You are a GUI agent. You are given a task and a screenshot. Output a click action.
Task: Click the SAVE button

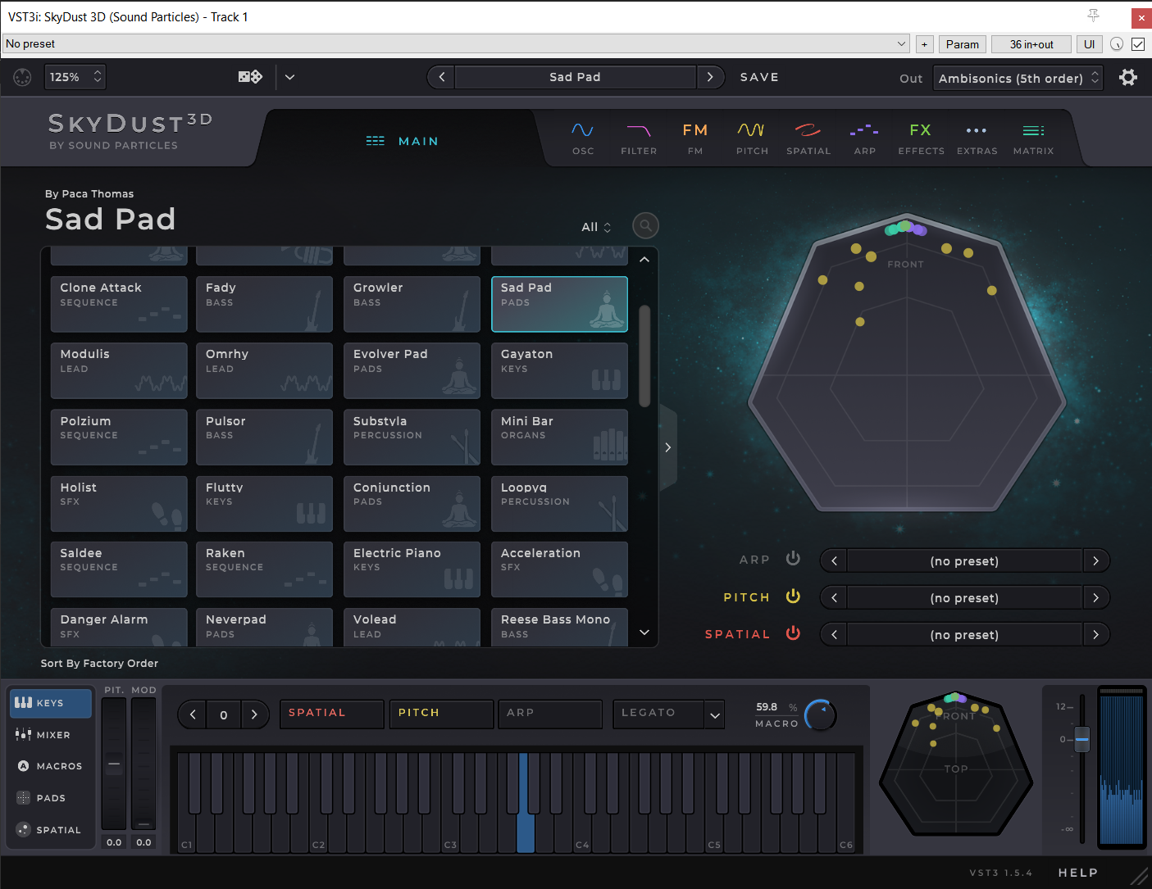(758, 76)
